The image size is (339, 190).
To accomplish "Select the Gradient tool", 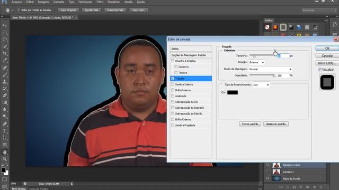I will pyautogui.click(x=5, y=102).
